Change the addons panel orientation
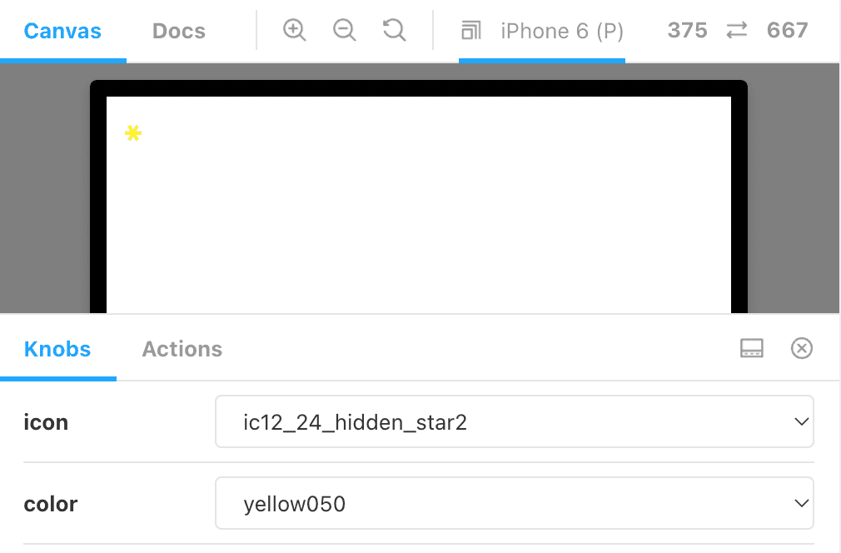This screenshot has height=553, width=841. coord(751,348)
